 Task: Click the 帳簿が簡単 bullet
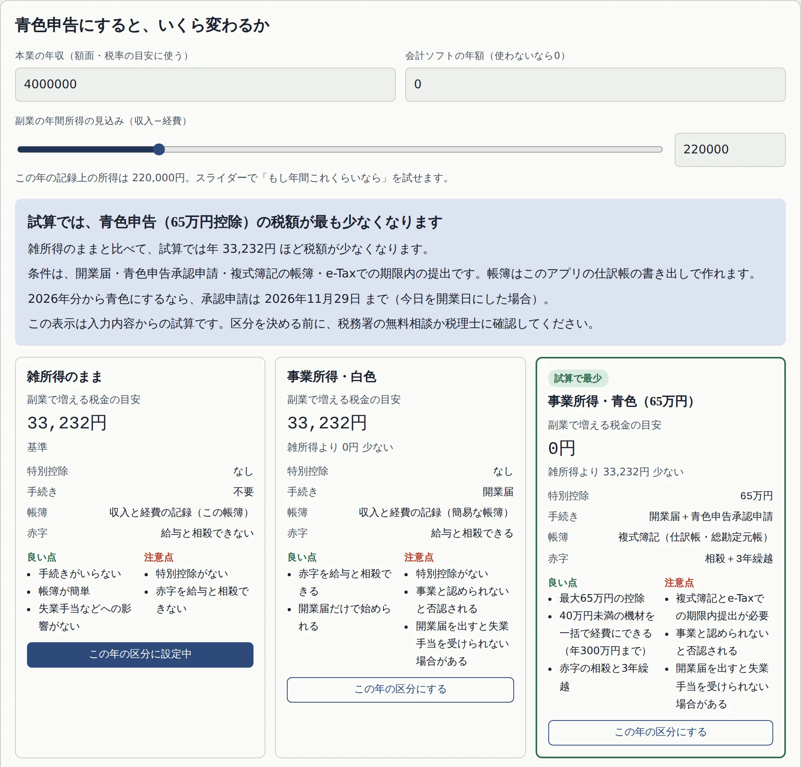pos(64,591)
